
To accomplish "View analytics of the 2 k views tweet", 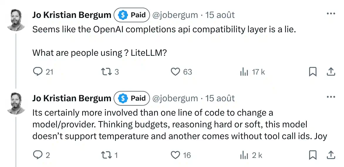I will 244,155.
